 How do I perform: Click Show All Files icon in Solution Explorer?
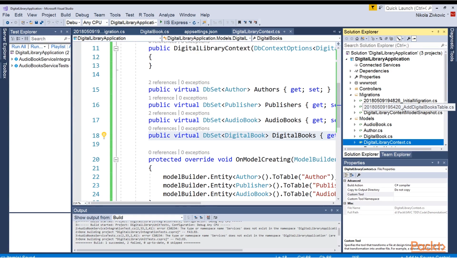391,38
